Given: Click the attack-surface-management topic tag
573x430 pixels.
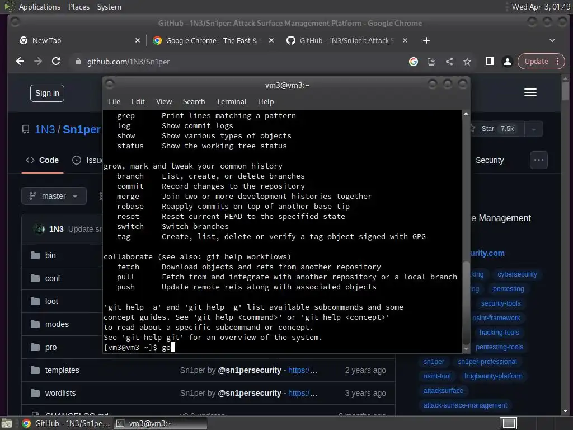Looking at the screenshot, I should 465,405.
